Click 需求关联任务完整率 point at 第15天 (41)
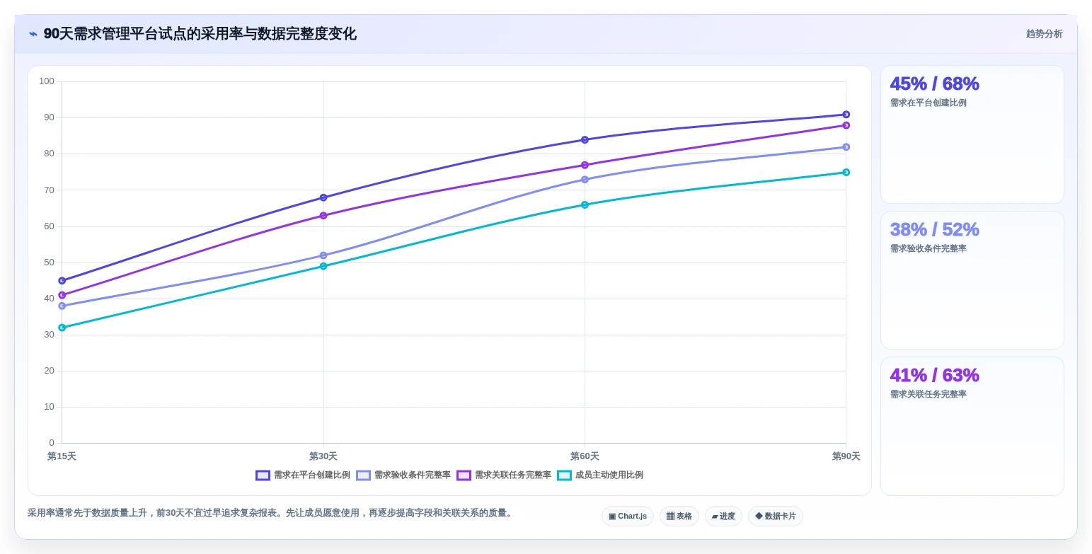 [x=62, y=295]
